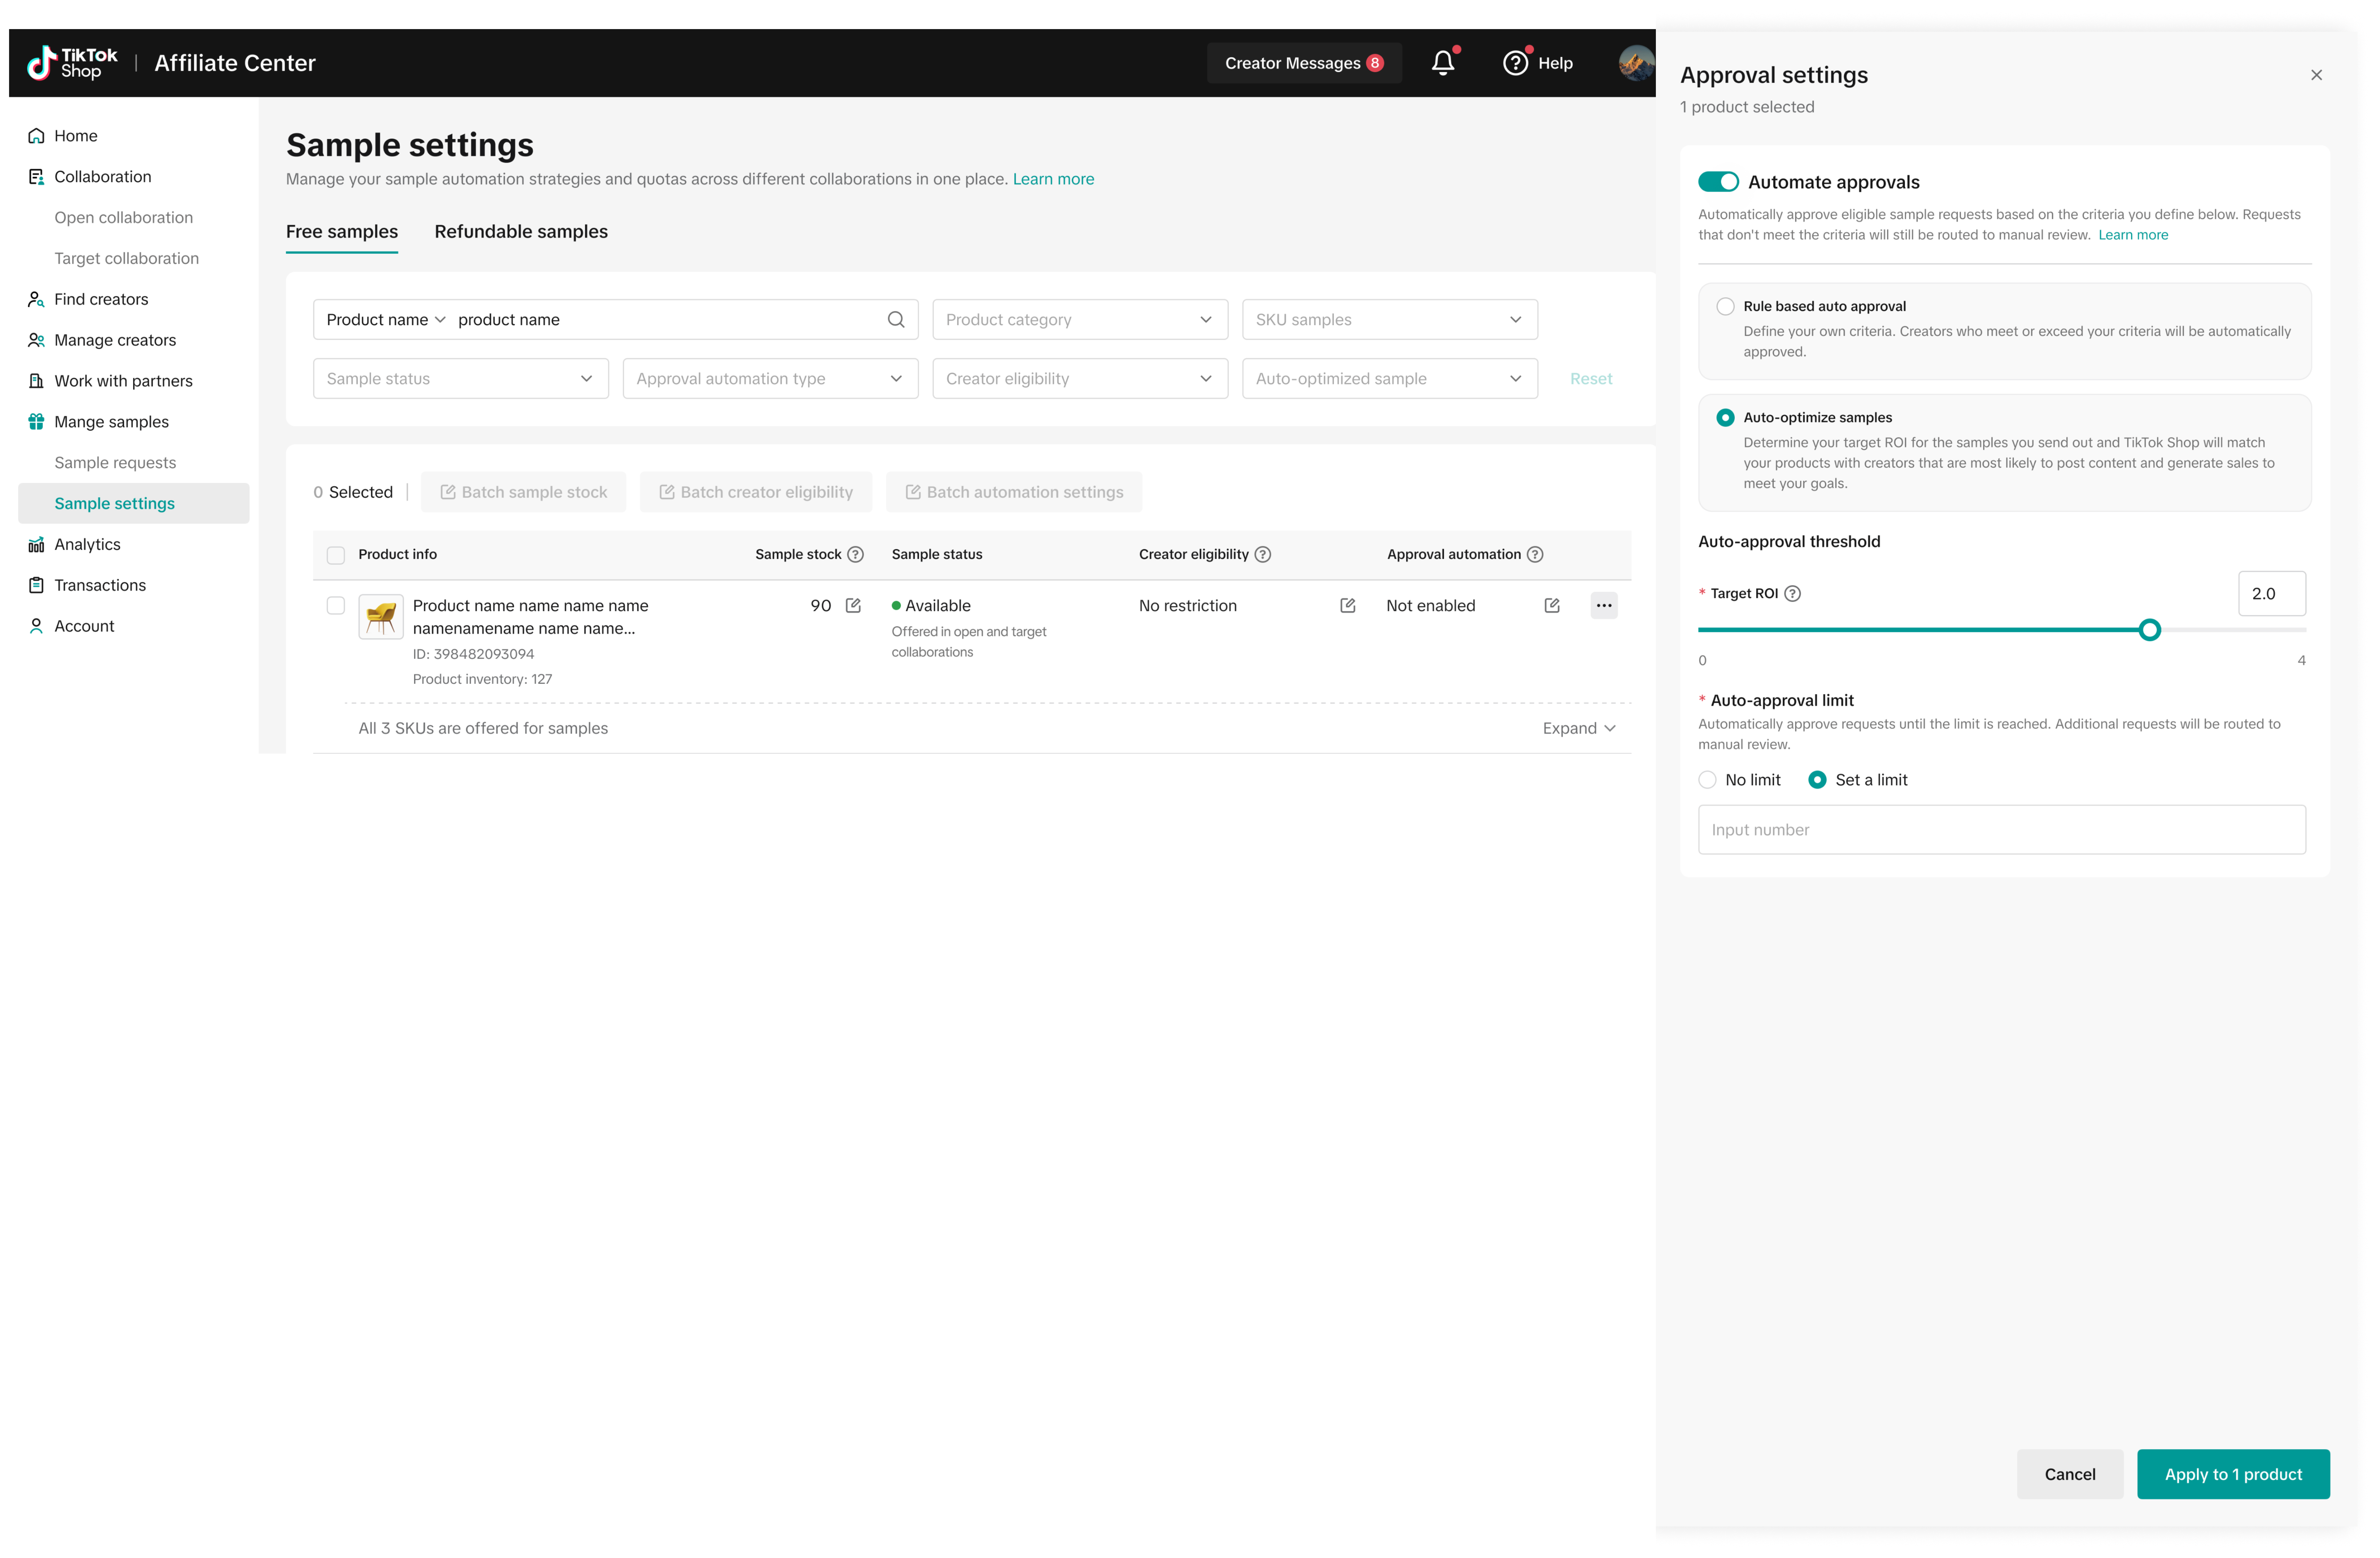Click the Approval automation info icon
This screenshot has width=2380, height=1558.
1535,555
